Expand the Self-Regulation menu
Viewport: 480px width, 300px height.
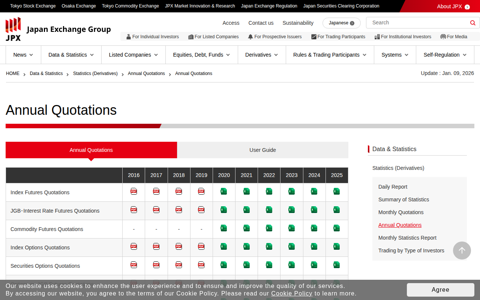[445, 55]
